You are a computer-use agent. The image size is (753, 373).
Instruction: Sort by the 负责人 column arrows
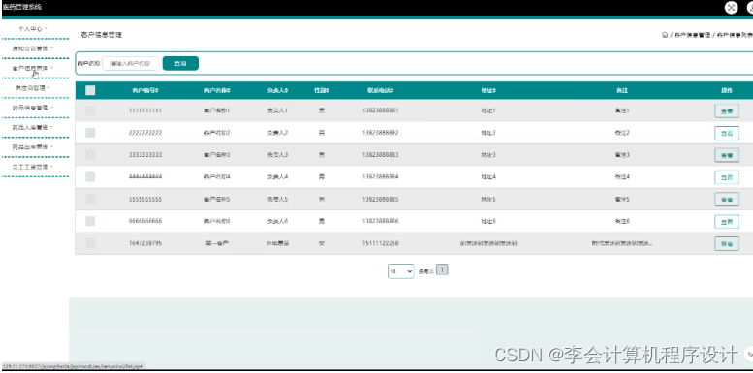[x=286, y=91]
